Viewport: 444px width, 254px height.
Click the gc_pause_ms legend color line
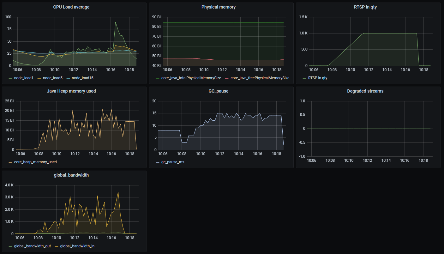[158, 162]
